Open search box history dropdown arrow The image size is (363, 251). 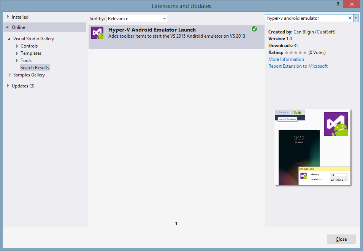(356, 18)
